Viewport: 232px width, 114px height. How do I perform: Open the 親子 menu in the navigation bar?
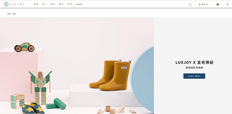[61, 4]
